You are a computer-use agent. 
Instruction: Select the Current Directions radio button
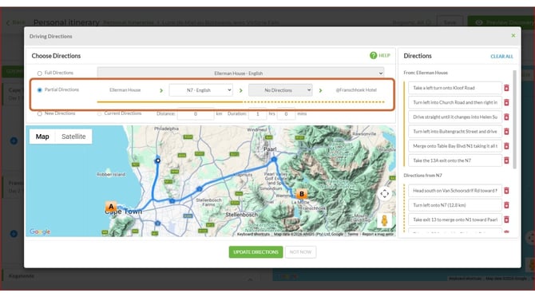99,113
